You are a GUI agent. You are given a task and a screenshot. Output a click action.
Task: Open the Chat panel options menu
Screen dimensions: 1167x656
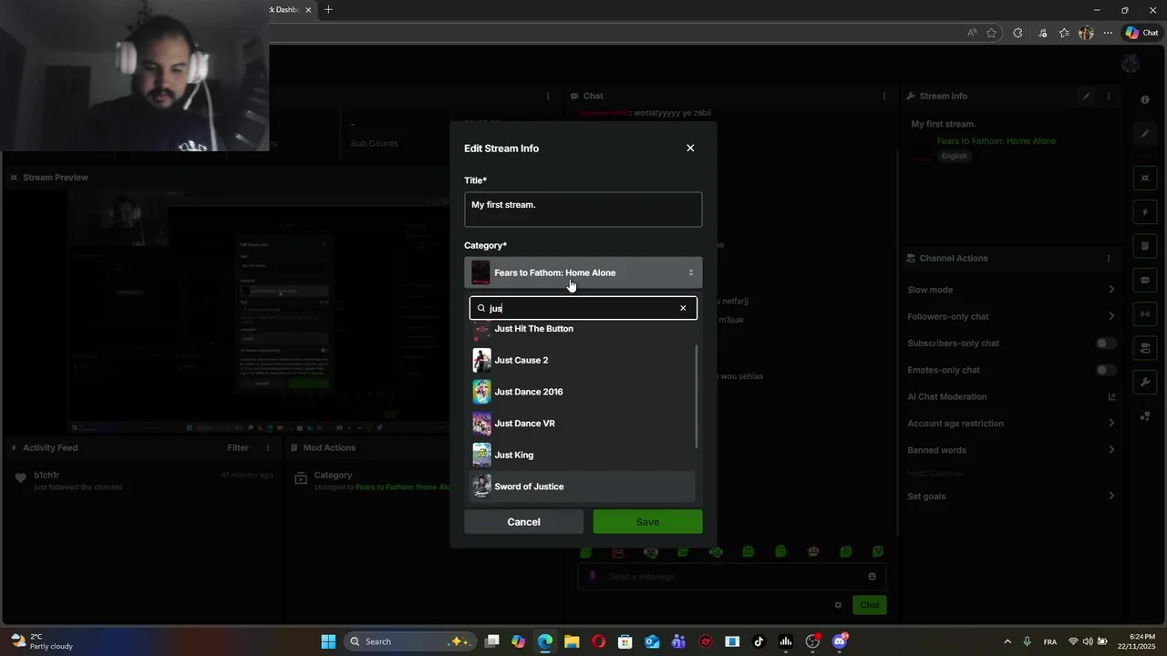point(883,96)
